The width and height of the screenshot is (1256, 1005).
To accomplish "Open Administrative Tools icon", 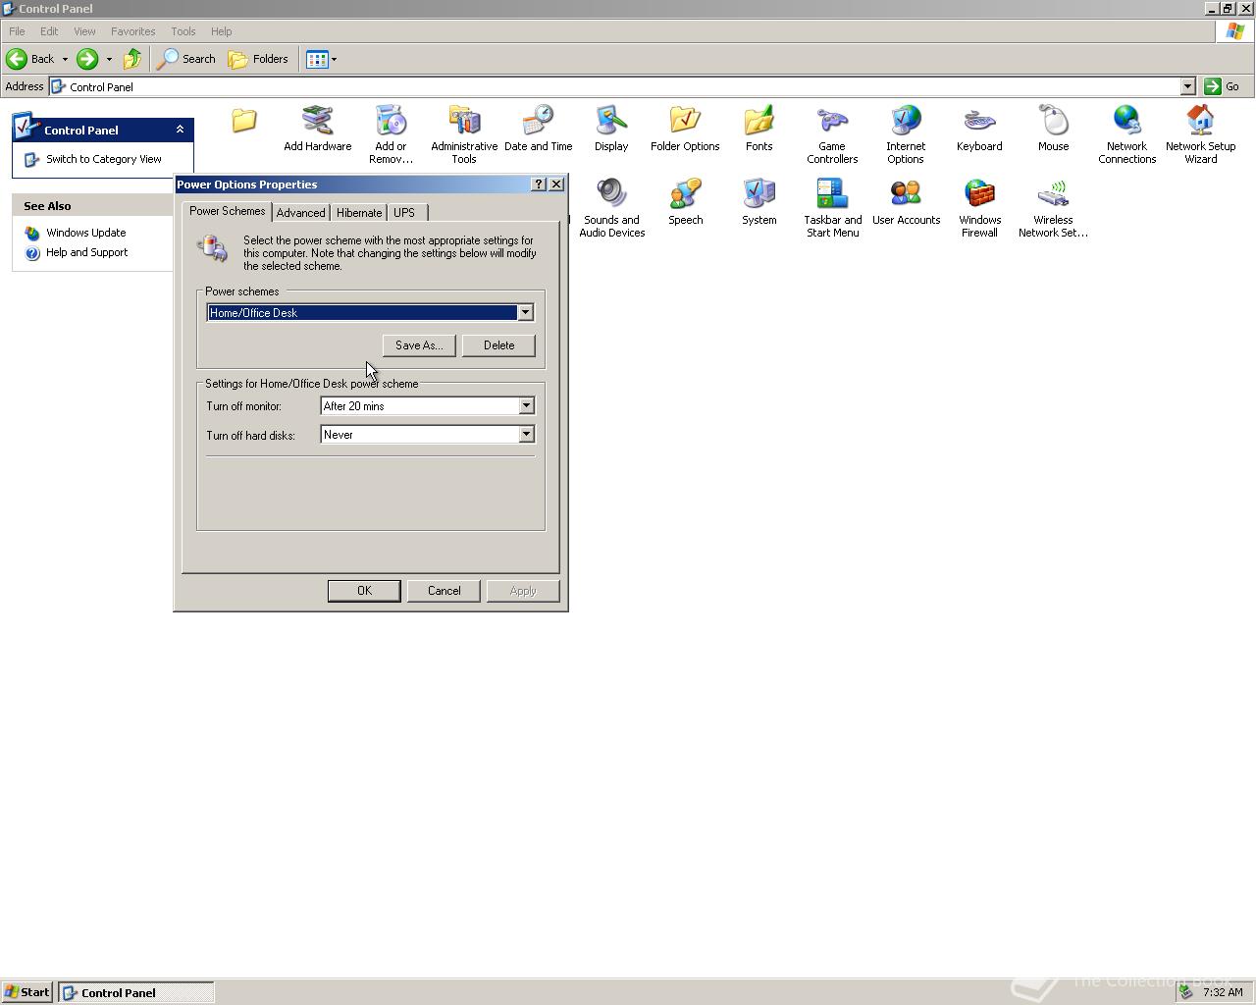I will 464,134.
